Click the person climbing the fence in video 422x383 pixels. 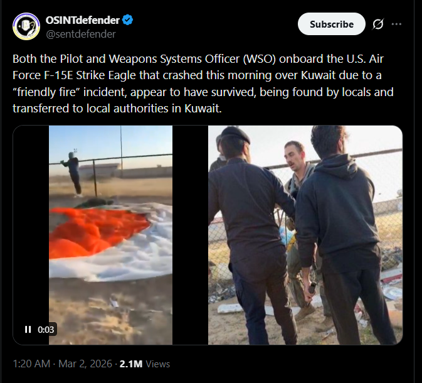72,173
